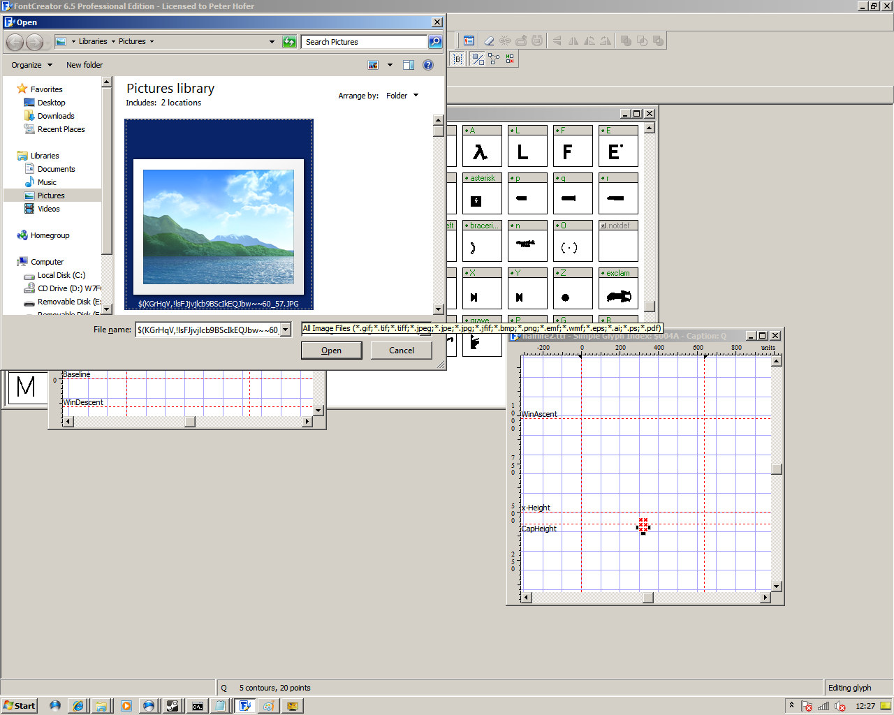
Task: Toggle the bearings display button
Action: click(457, 59)
